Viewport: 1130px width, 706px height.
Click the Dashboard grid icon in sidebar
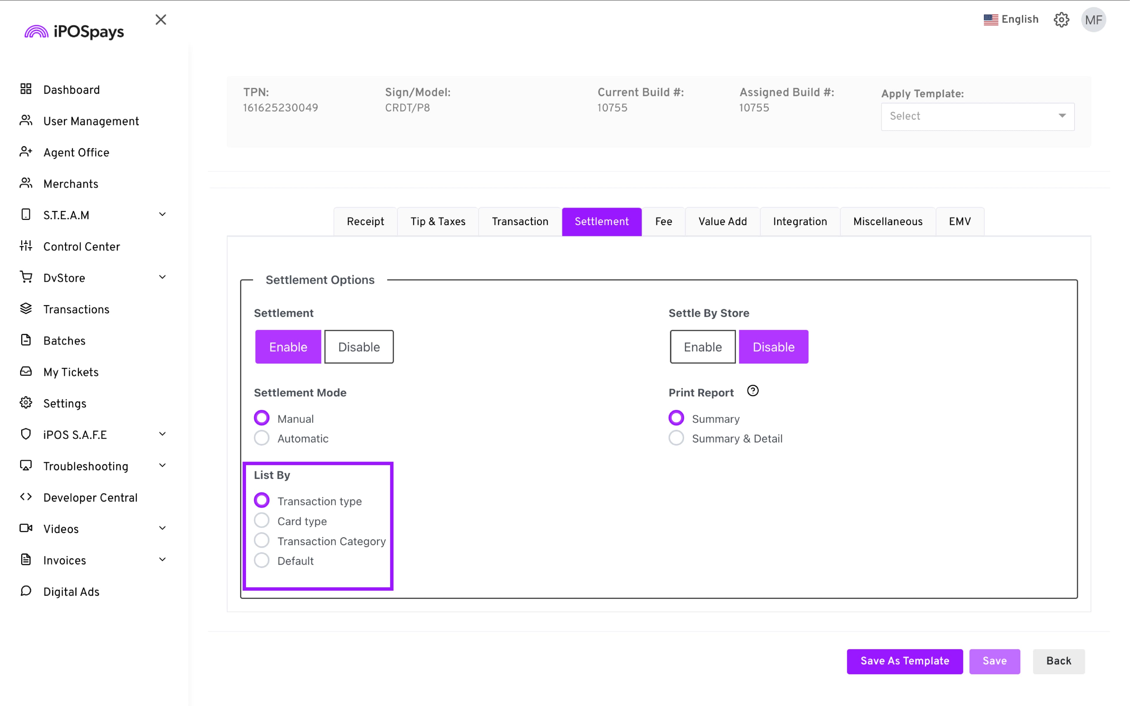(26, 89)
